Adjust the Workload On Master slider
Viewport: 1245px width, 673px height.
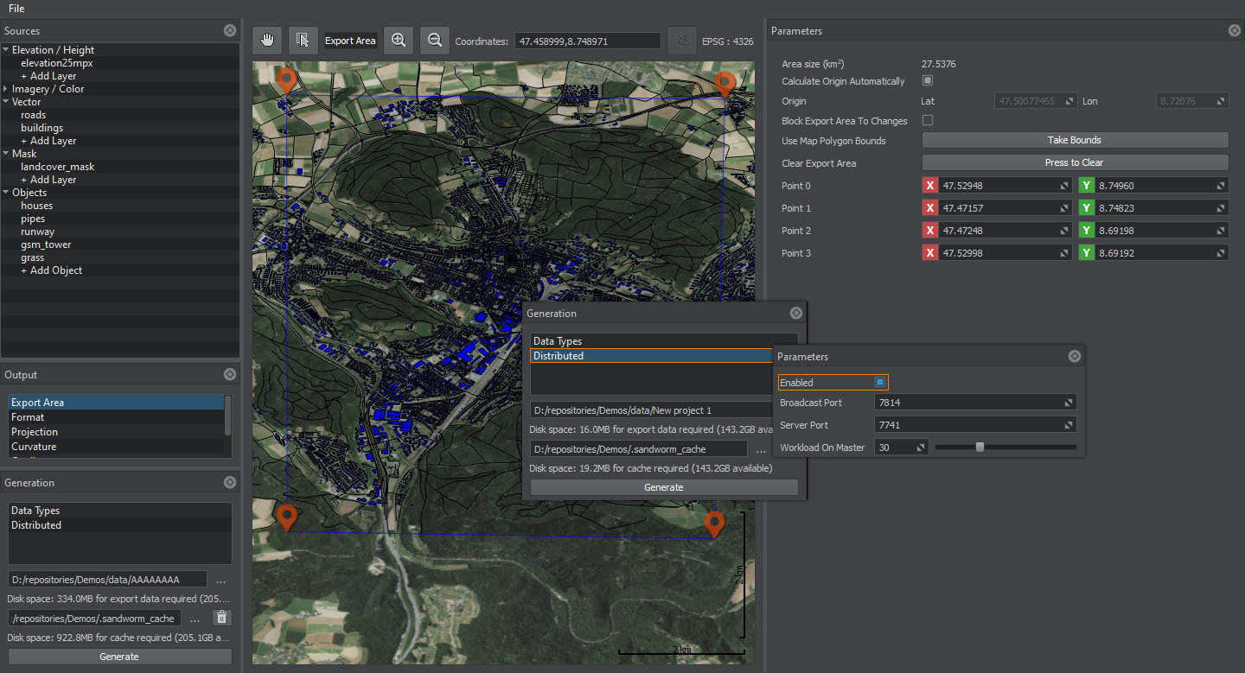click(980, 448)
